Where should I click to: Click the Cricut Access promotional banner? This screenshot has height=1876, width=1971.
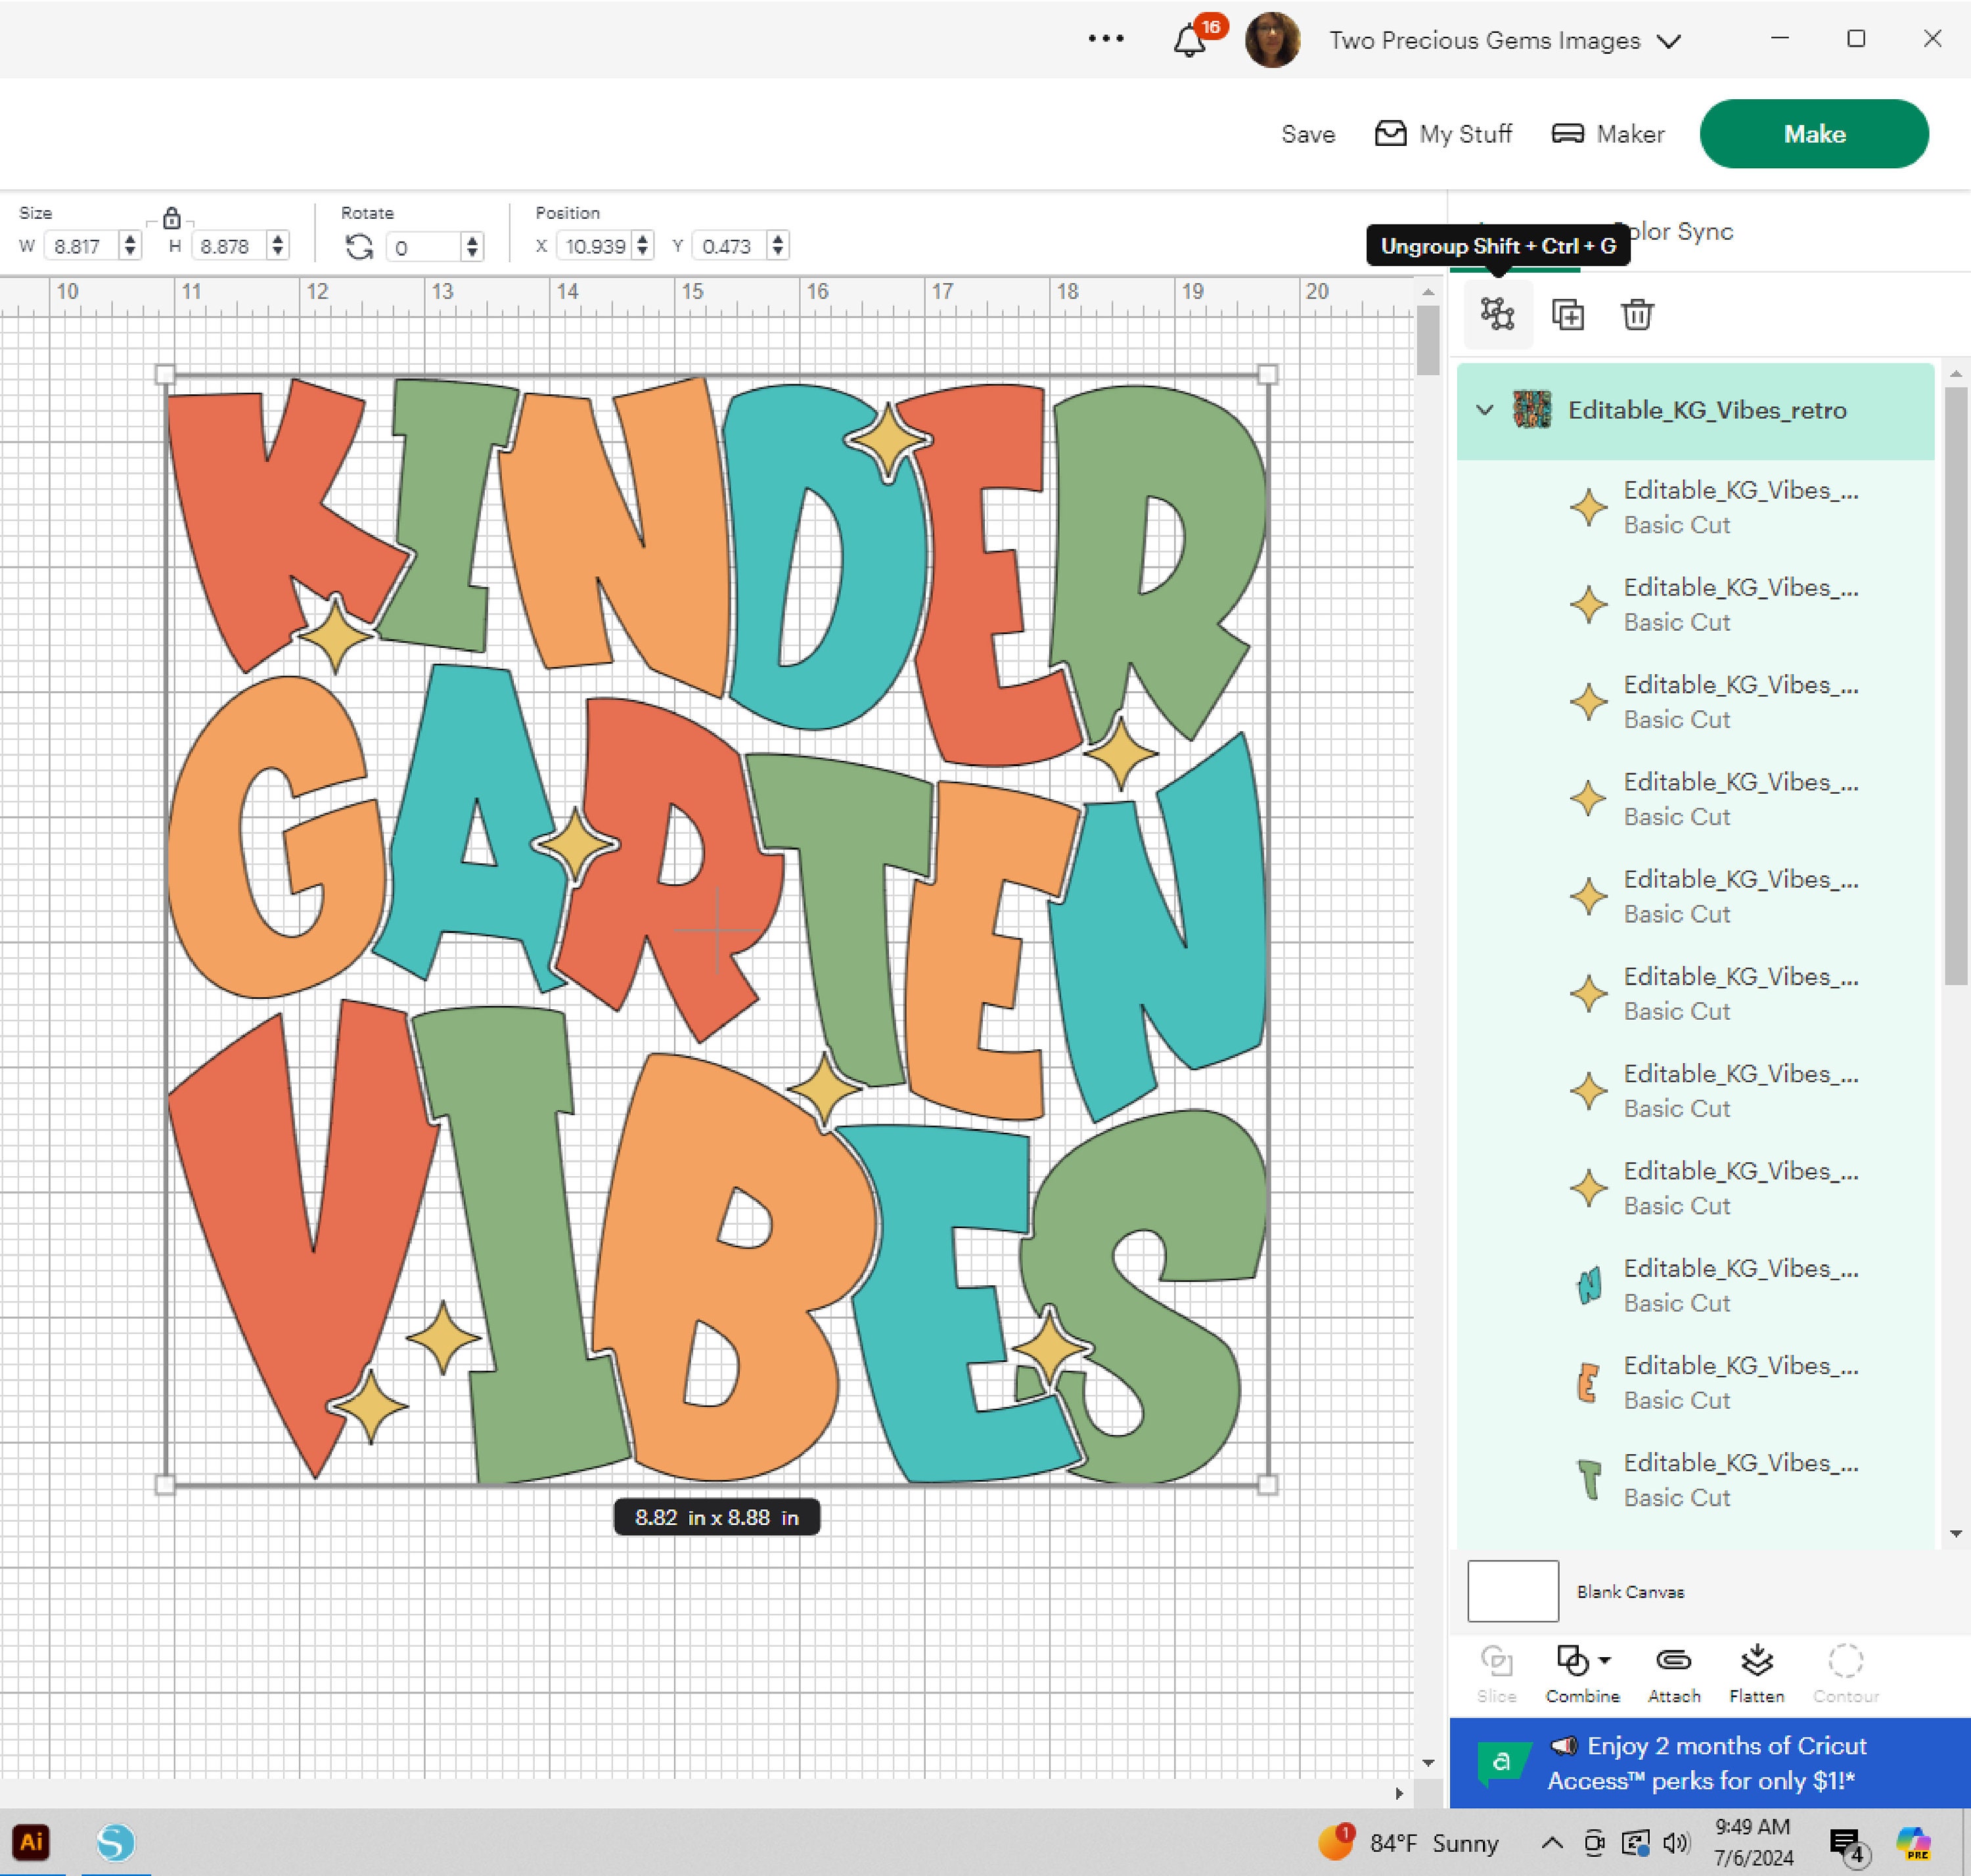(1709, 1762)
